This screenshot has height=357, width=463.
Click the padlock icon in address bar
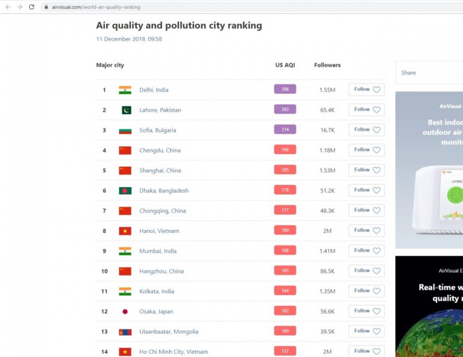46,7
